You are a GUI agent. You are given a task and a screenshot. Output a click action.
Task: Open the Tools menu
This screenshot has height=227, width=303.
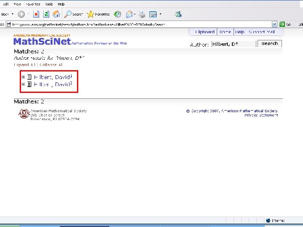(x=49, y=4)
